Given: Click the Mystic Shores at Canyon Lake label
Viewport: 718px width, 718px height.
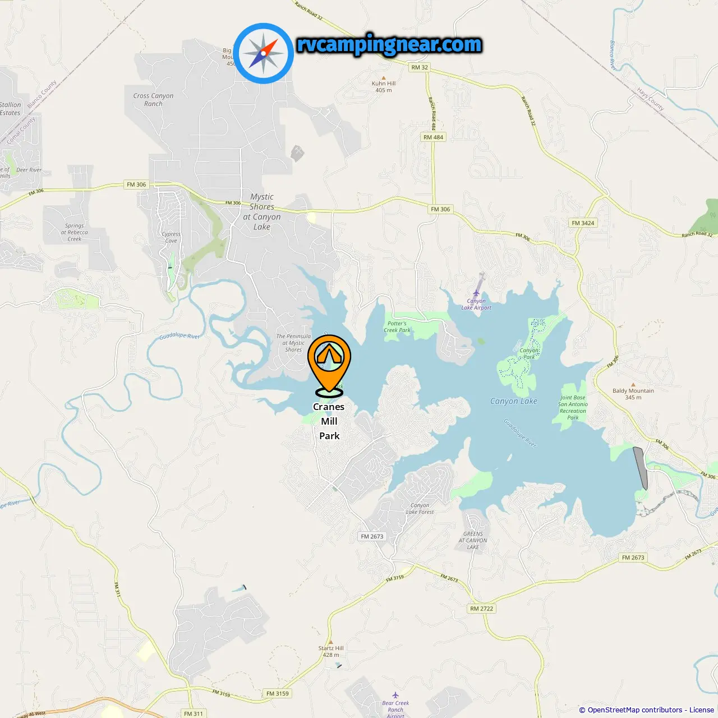Looking at the screenshot, I should point(262,212).
